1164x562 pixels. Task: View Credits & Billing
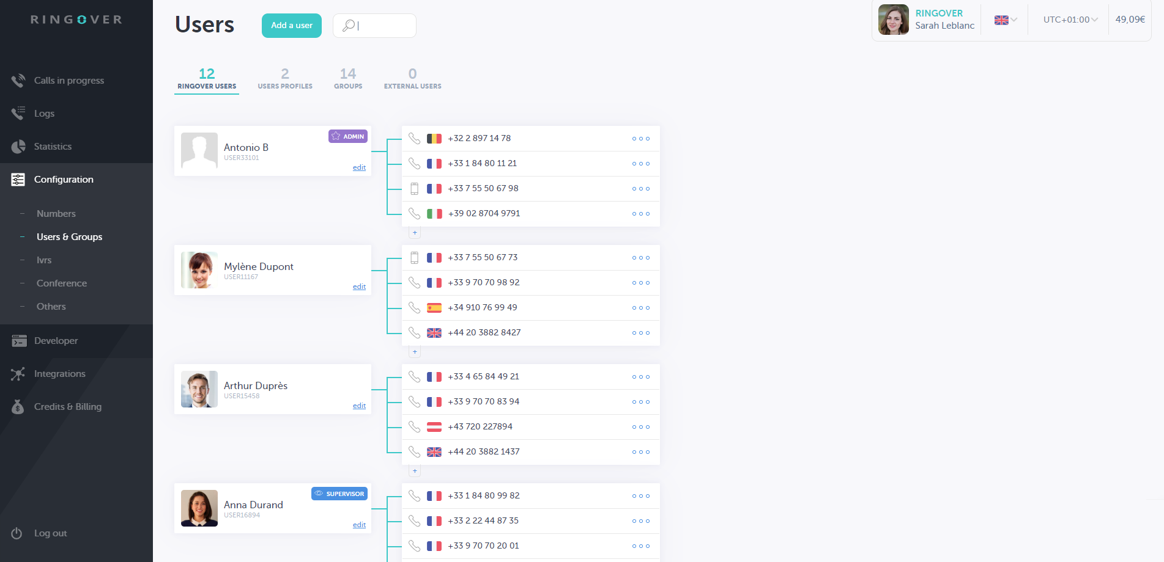tap(68, 406)
